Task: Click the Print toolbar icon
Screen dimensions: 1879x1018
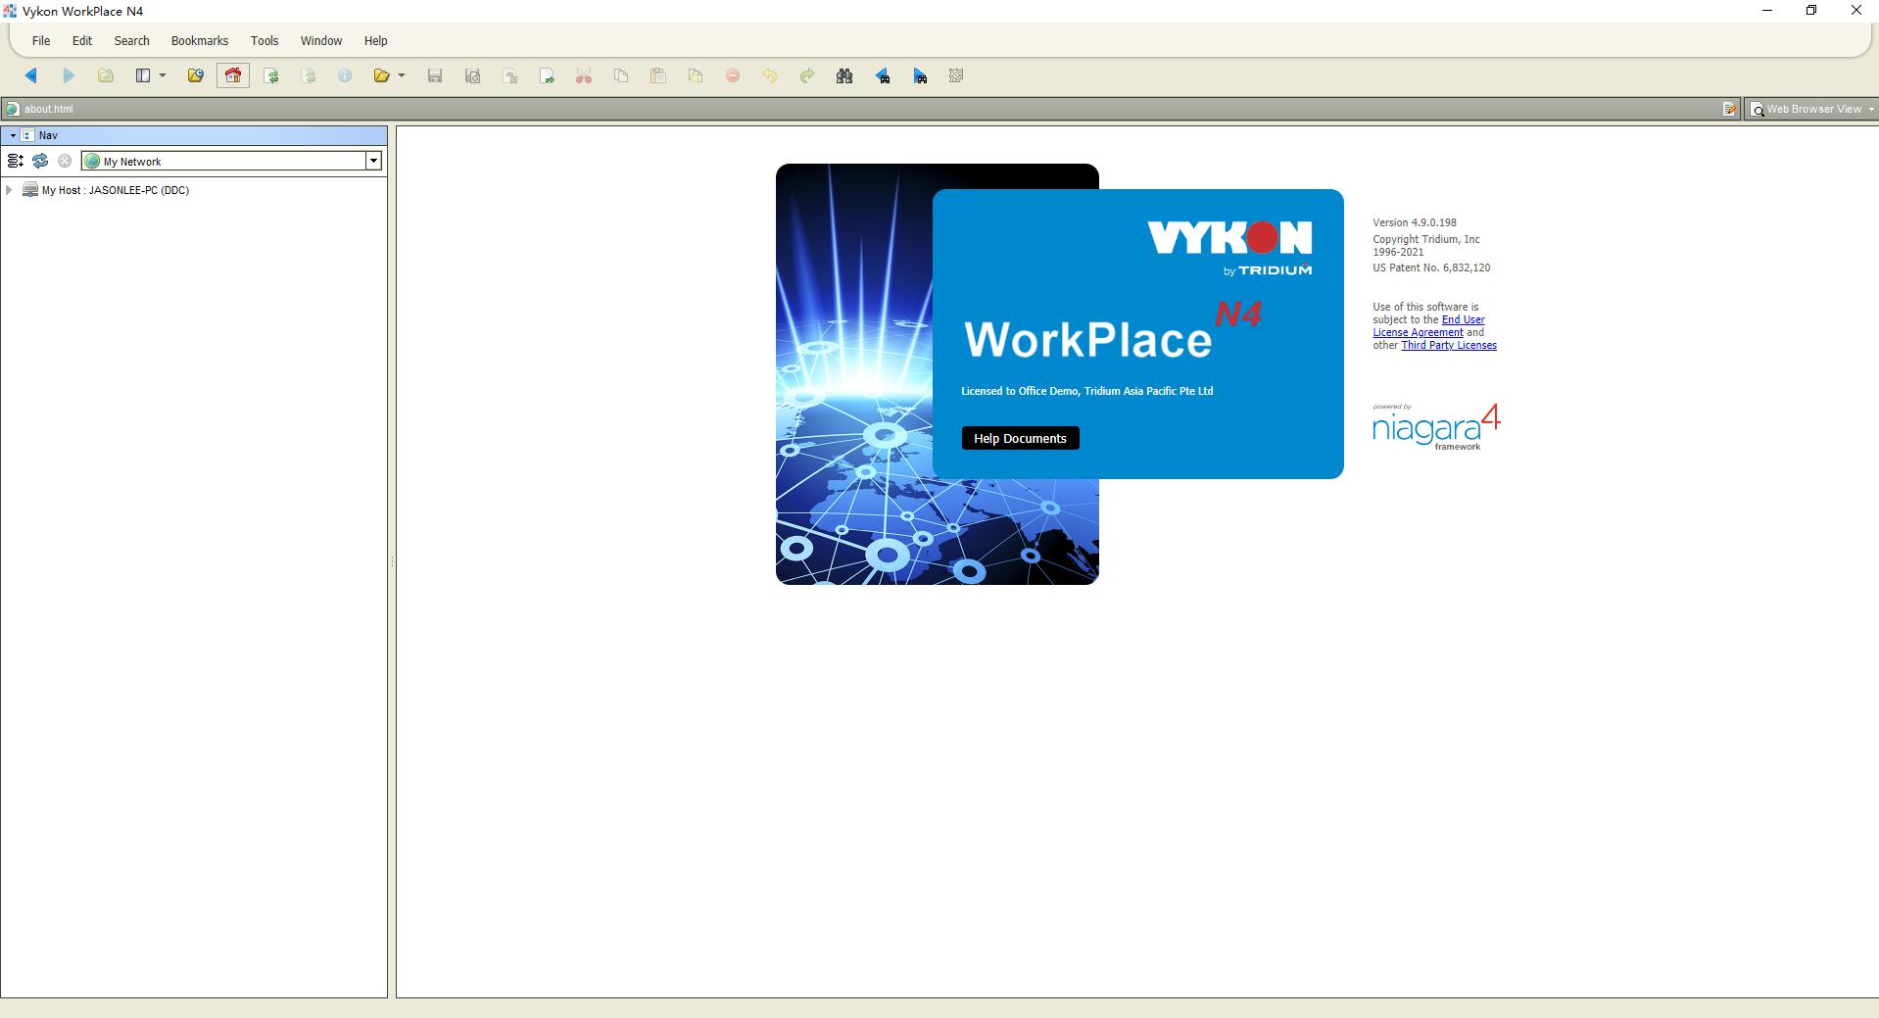Action: 509,75
